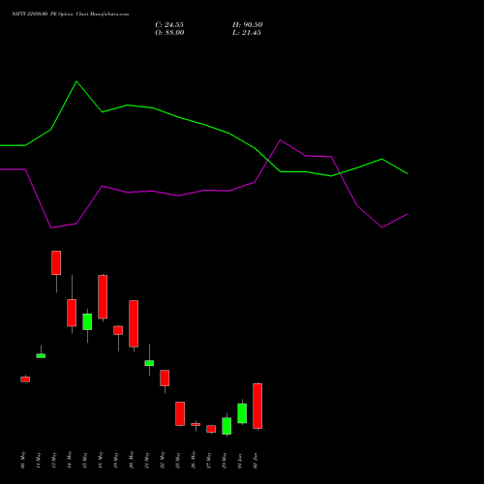The height and width of the screenshot is (484, 484).
Task: Click the 22 May red candlestick
Action: (165, 378)
